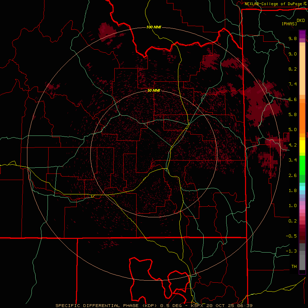Click the 1.8 scale value
The width and height of the screenshot is (308, 308).
(x=293, y=191)
